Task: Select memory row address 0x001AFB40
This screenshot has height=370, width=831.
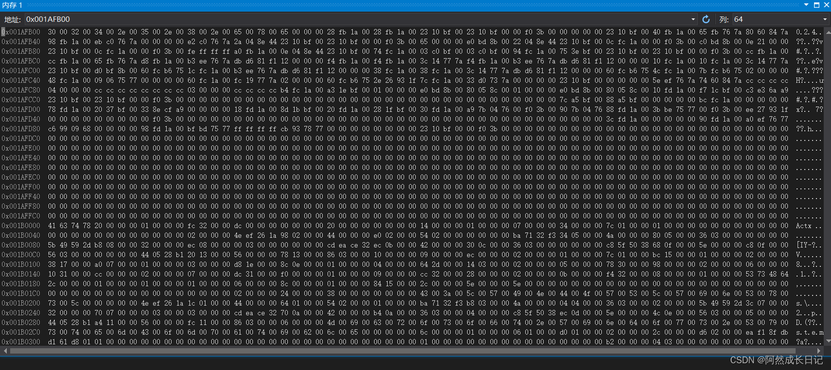Action: tap(21, 42)
